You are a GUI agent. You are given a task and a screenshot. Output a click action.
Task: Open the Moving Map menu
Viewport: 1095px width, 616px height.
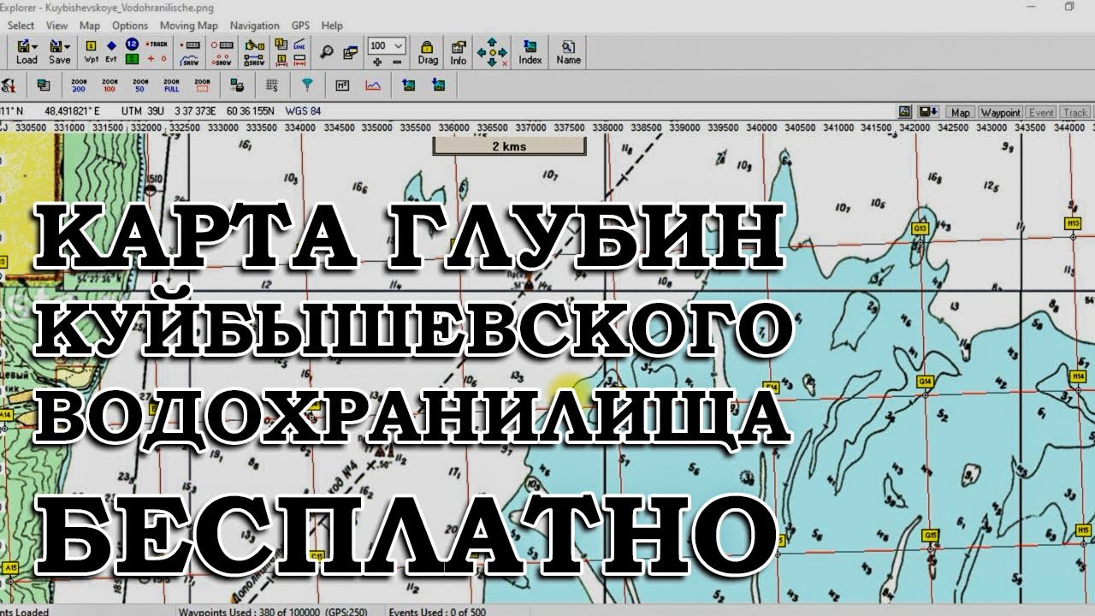pyautogui.click(x=189, y=26)
